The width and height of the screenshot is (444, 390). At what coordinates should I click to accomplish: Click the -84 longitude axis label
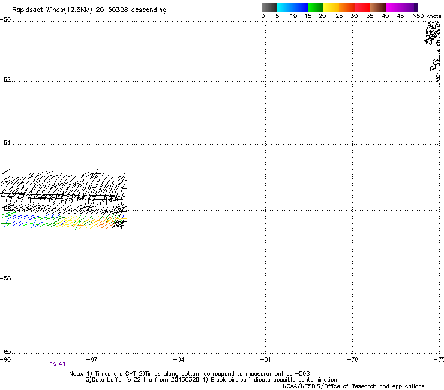coord(179,359)
